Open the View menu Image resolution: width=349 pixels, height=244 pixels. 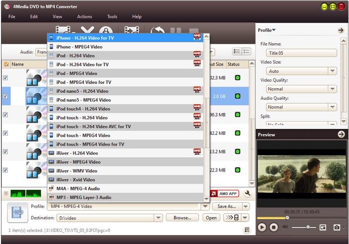click(x=58, y=17)
